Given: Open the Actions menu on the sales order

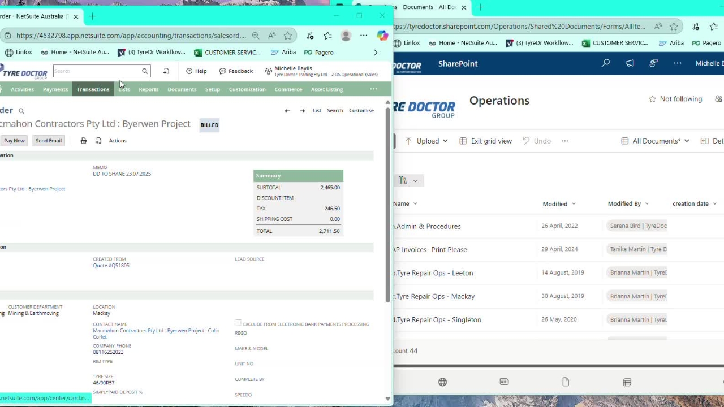Looking at the screenshot, I should click(x=118, y=141).
